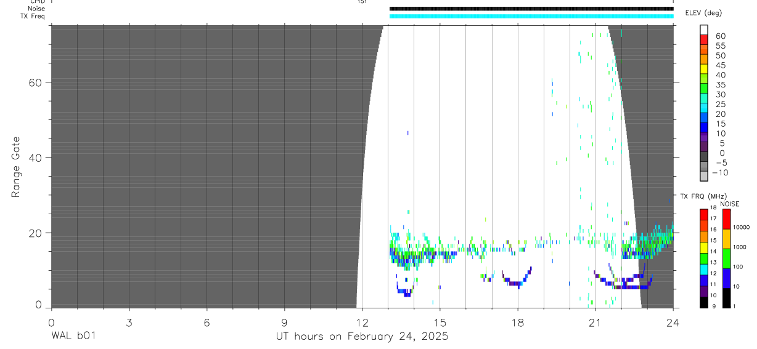Pick the black bottom segment of the TX FRQ colorbar

(703, 302)
